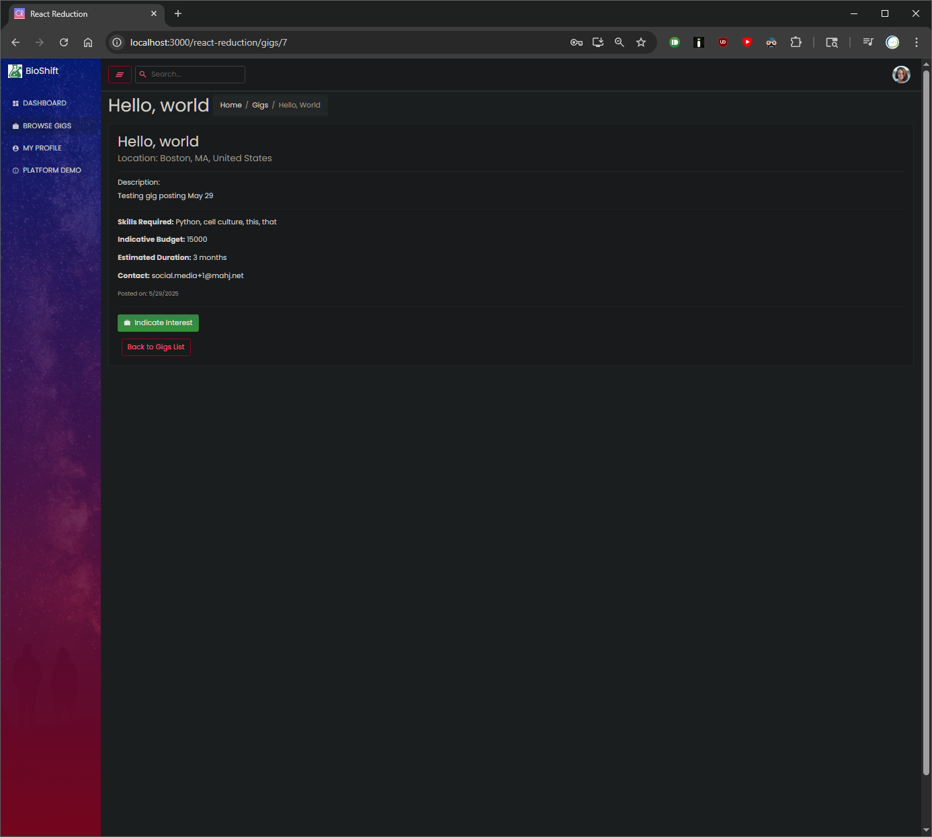Focus the Search input field
Screen dimensions: 932x837
click(195, 75)
